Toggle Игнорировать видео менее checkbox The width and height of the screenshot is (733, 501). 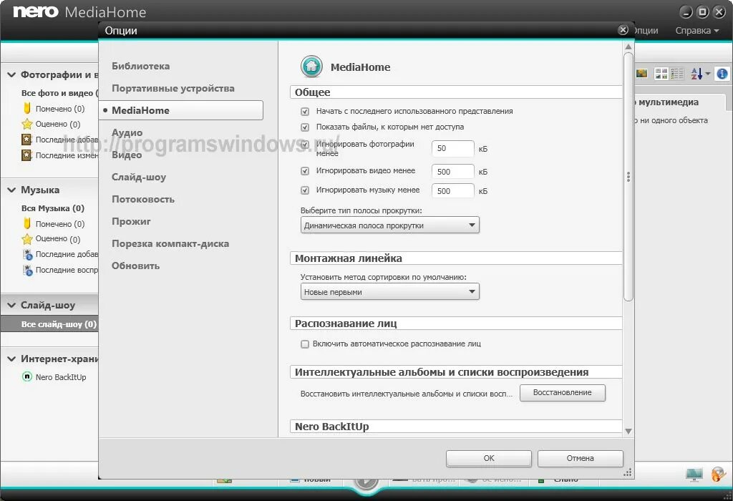pyautogui.click(x=305, y=171)
